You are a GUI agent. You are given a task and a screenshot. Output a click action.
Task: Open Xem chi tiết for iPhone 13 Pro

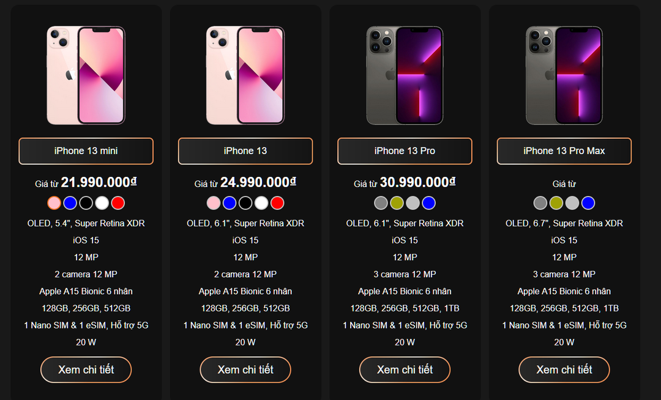(x=404, y=369)
